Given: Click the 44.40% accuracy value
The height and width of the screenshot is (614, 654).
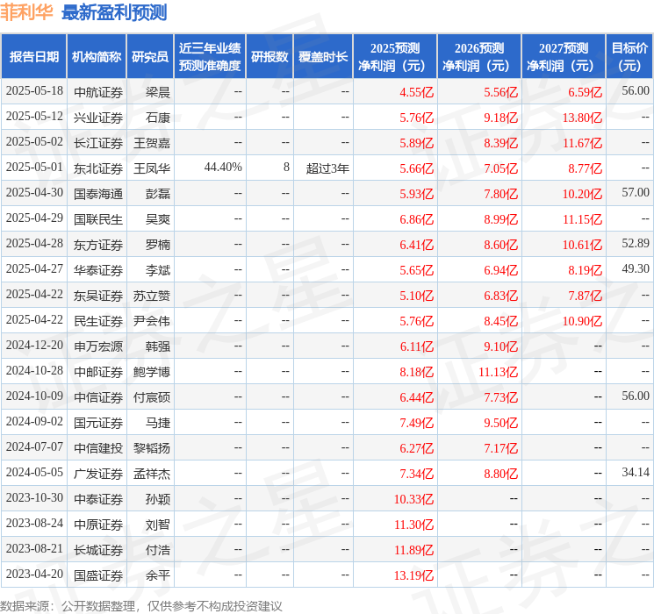Looking at the screenshot, I should tap(223, 168).
